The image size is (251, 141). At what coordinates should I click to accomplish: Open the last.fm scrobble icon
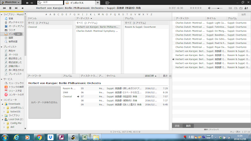pos(236,8)
